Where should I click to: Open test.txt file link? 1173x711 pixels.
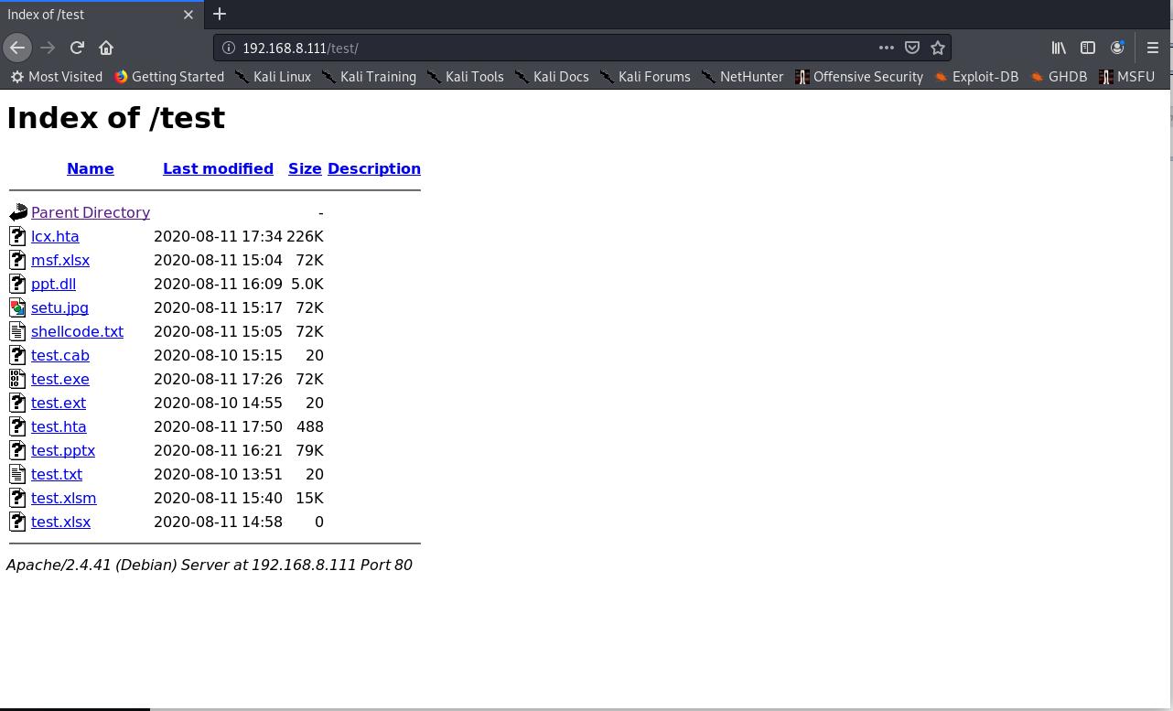click(57, 474)
